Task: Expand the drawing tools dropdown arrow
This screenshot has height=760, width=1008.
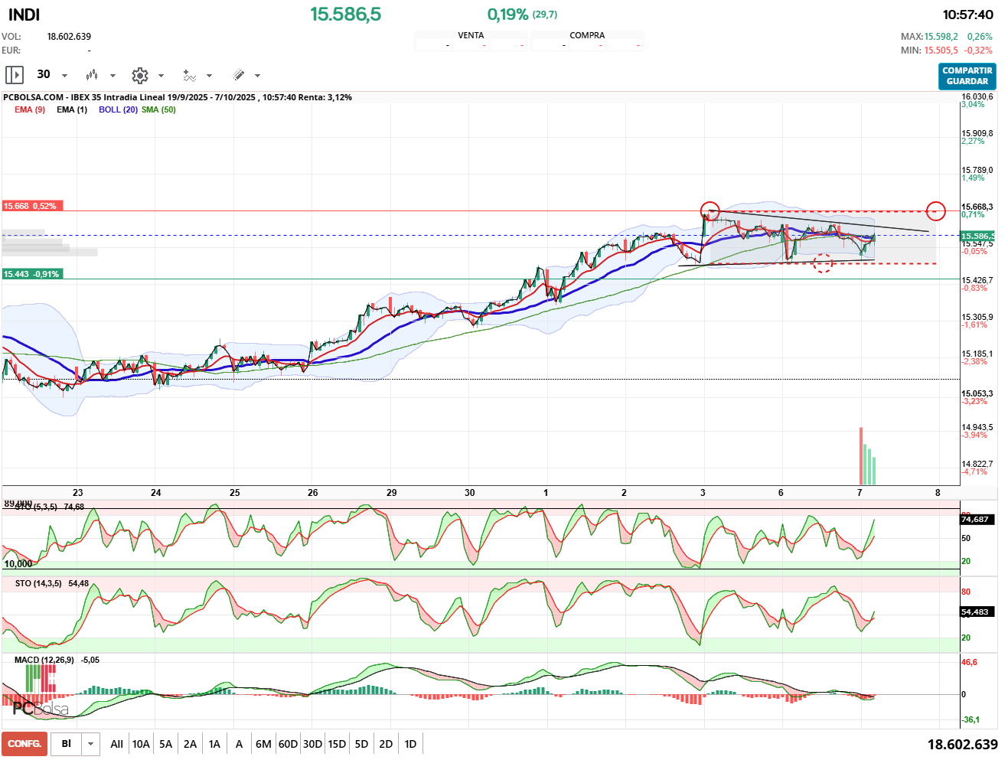Action: [x=257, y=75]
